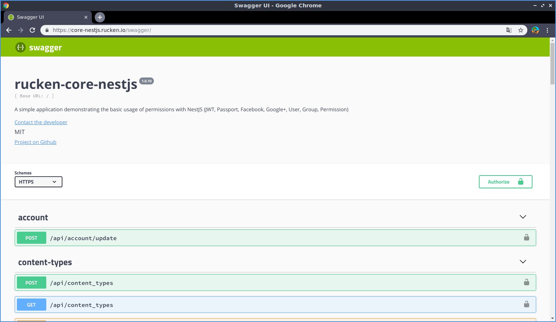
Task: Expand POST /api/account/update operation
Action: [x=275, y=238]
